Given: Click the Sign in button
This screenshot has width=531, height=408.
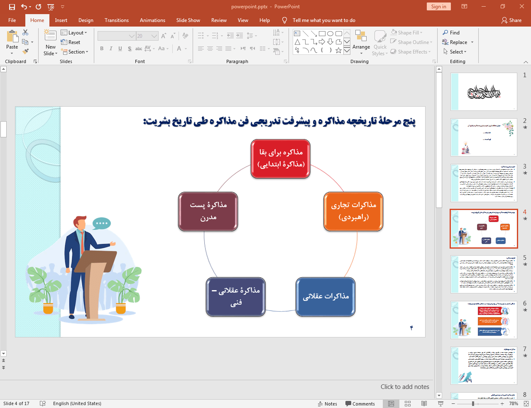Looking at the screenshot, I should [x=438, y=7].
